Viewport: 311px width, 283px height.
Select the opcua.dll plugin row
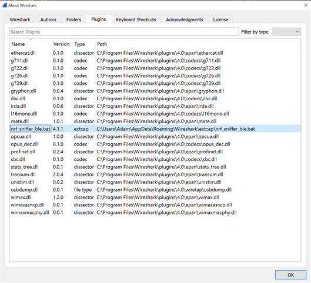click(155, 136)
